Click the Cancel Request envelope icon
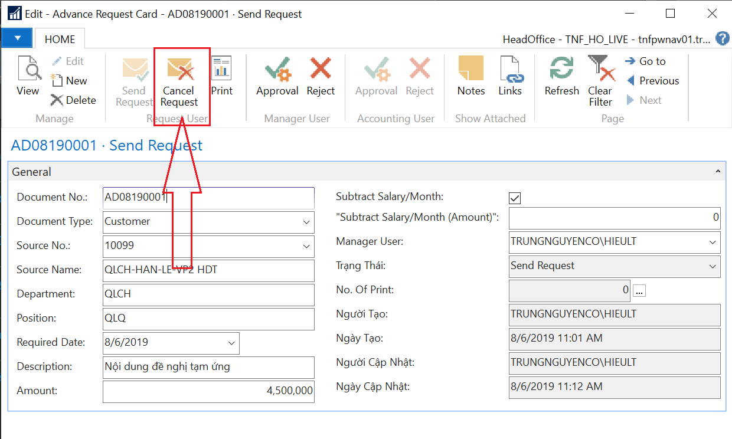 180,68
